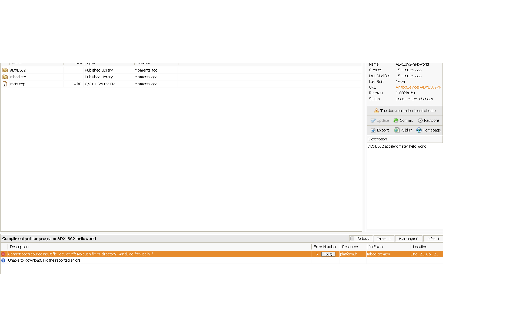Sort by the Resource column header

click(x=350, y=247)
